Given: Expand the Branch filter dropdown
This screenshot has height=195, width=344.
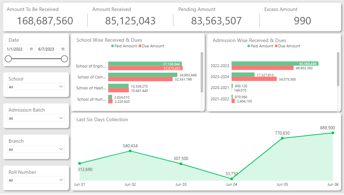Looking at the screenshot, I should point(61,149).
